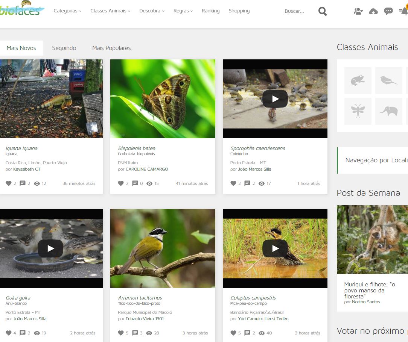Viewport: 408px width, 342px height.
Task: Click location Costa Rica, Limón, Puerto Viejo
Action: [36, 163]
